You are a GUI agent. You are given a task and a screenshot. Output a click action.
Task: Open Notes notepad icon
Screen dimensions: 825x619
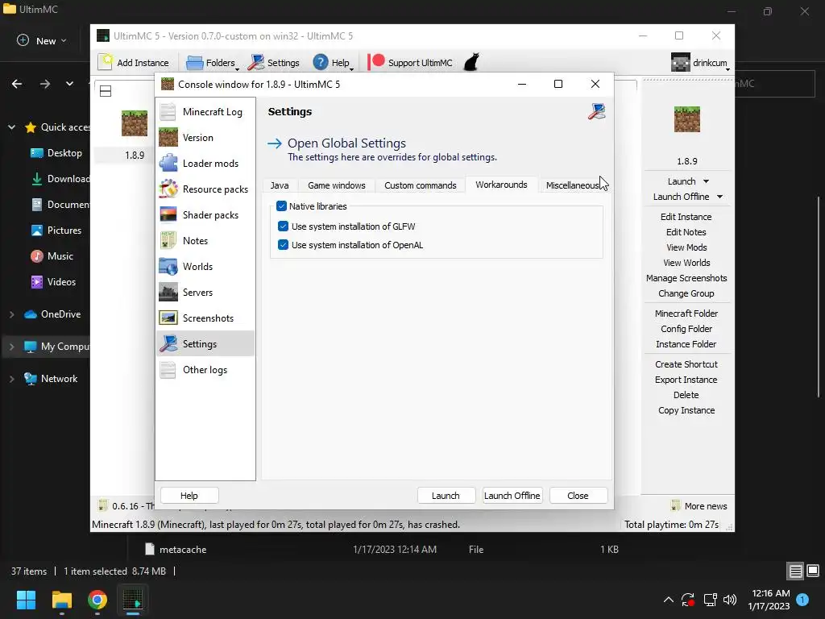pos(168,240)
